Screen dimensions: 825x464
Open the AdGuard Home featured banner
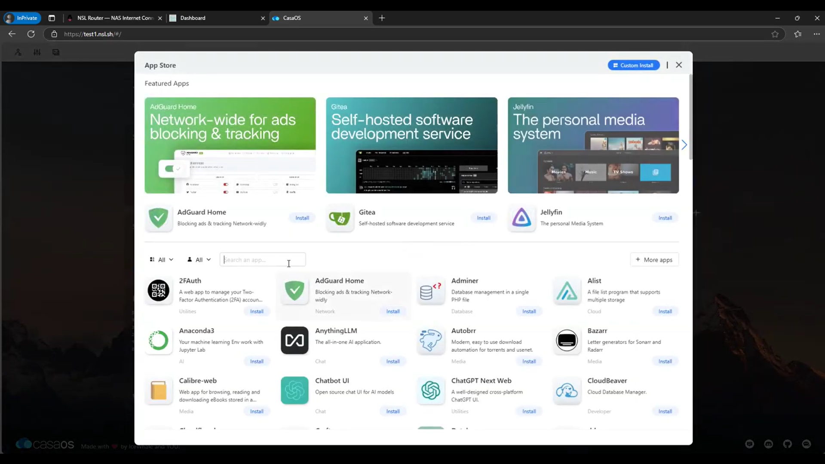pos(230,145)
